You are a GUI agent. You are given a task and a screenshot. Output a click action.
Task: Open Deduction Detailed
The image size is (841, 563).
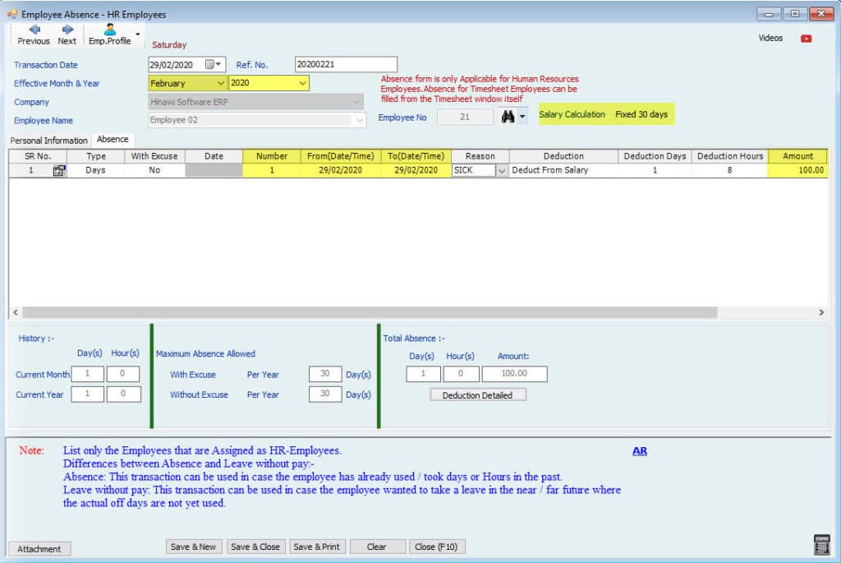pyautogui.click(x=477, y=395)
